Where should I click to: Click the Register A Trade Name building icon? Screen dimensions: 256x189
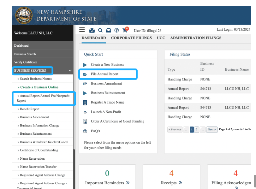click(x=85, y=103)
